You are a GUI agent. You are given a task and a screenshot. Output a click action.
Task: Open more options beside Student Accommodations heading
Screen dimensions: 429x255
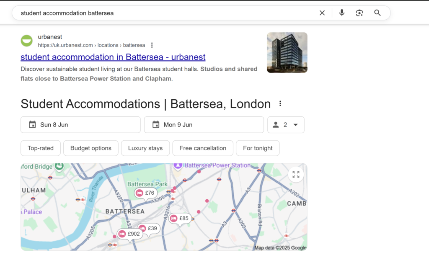[x=280, y=103]
